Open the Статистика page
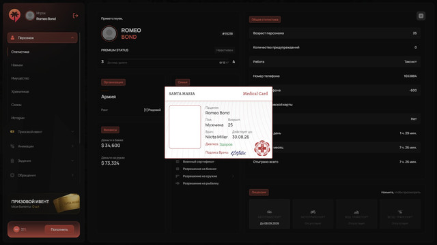The width and height of the screenshot is (437, 245). [20, 52]
